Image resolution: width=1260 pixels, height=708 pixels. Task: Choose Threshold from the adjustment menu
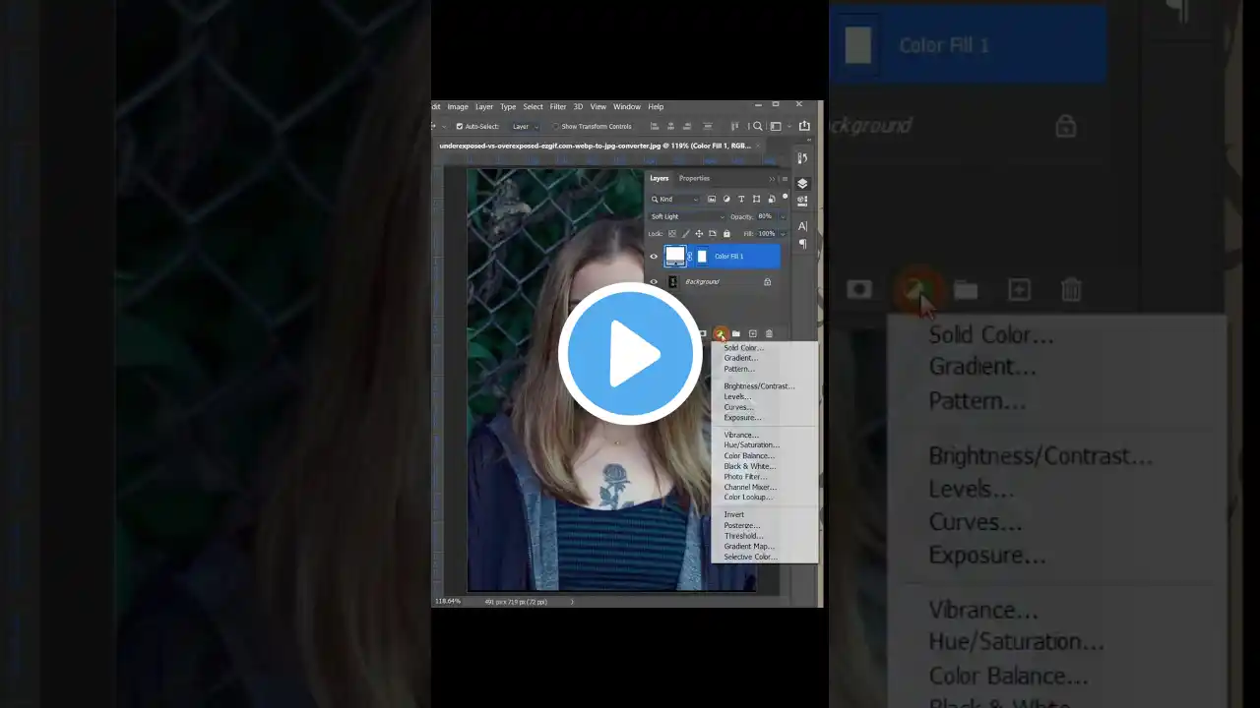(743, 536)
